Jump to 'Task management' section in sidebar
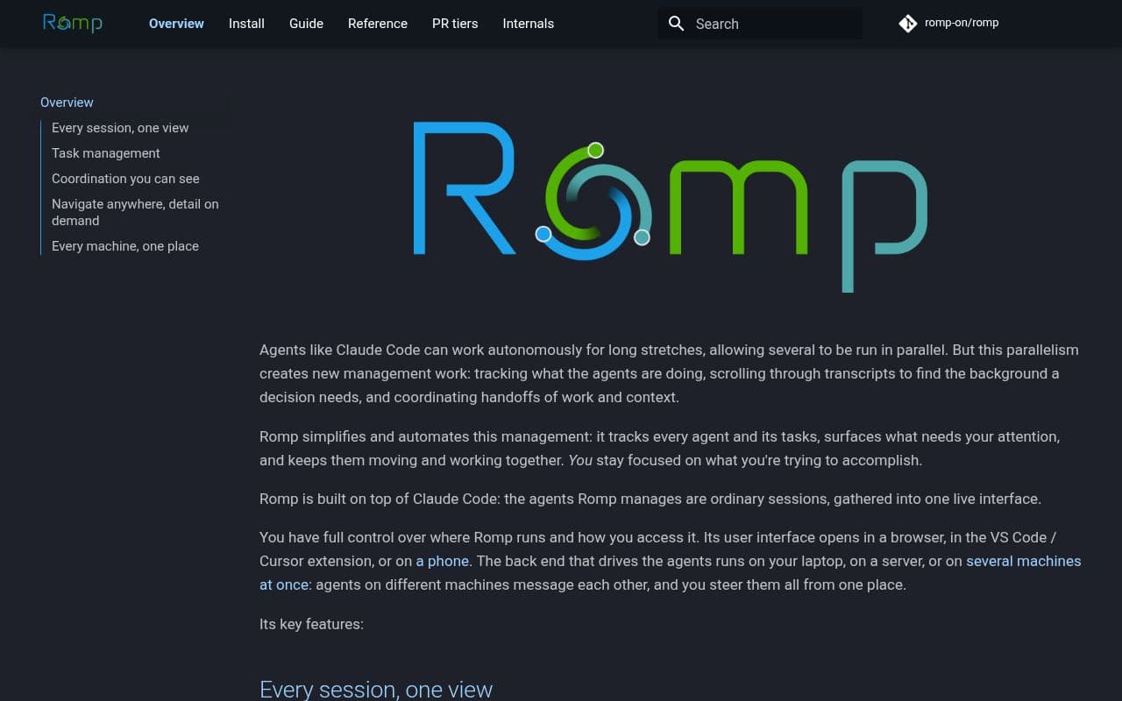Image resolution: width=1122 pixels, height=701 pixels. (105, 153)
